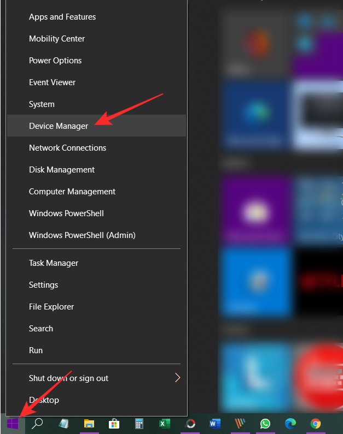
Task: Click Run in the menu
Action: (x=36, y=350)
